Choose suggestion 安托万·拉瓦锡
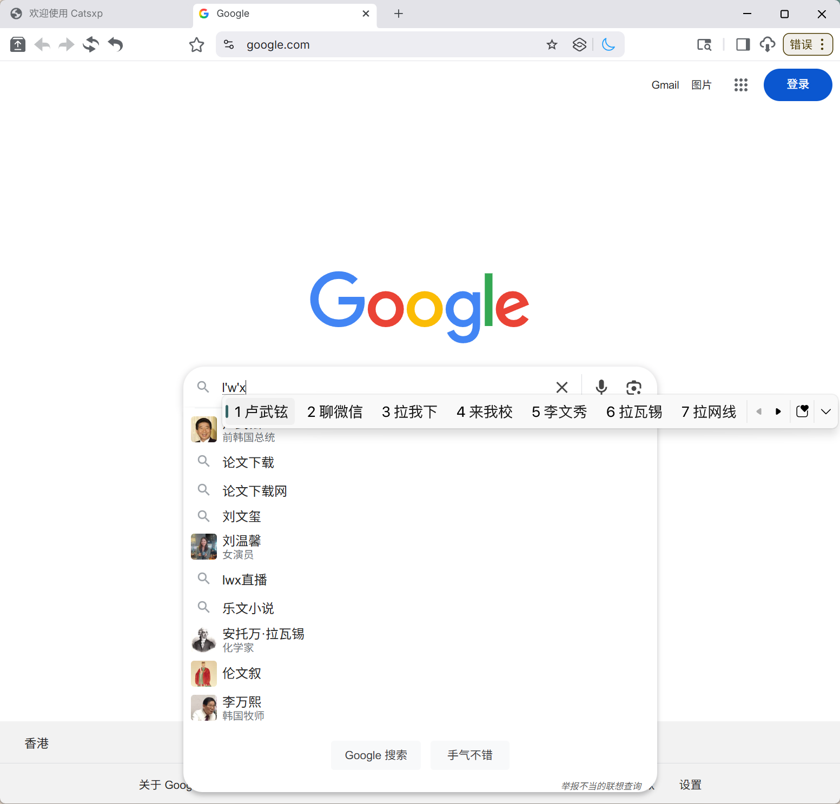The image size is (840, 804). [x=420, y=640]
